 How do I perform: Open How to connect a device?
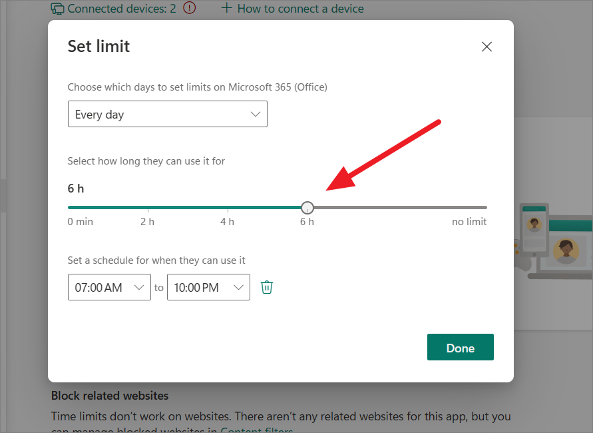[300, 8]
